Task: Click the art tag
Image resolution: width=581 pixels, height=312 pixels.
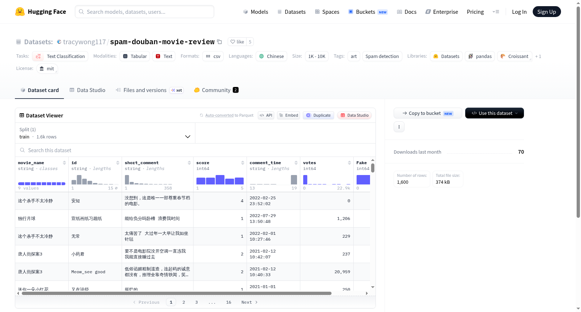Action: click(354, 56)
